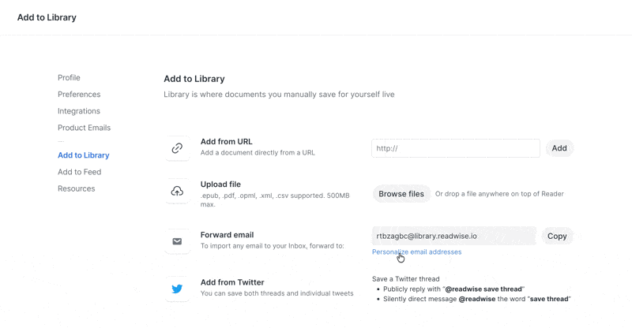
Task: Open the Profile settings section
Action: (69, 78)
